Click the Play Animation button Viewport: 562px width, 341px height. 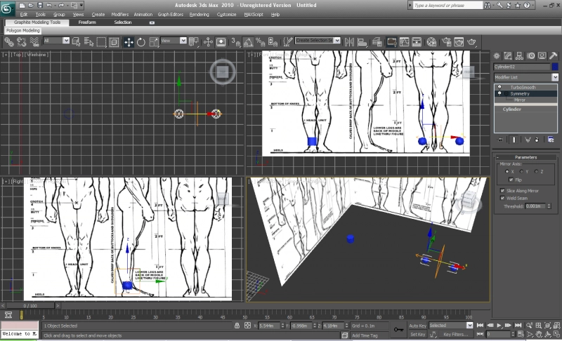499,326
